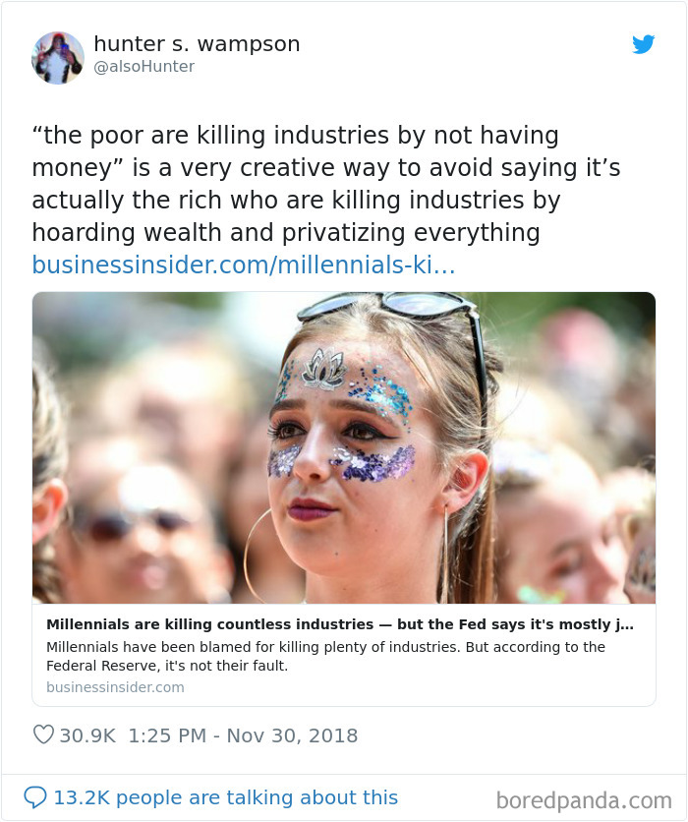Click the Twitter bird icon
The width and height of the screenshot is (688, 822).
[645, 44]
